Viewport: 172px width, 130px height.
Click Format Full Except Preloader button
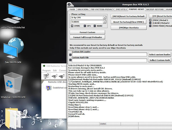pyautogui.click(x=87, y=37)
